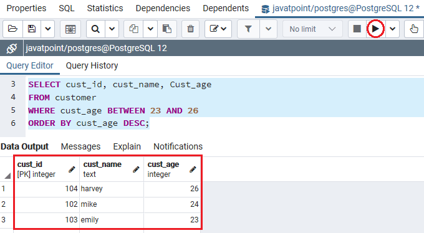Image resolution: width=424 pixels, height=233 pixels.
Task: Place cursor on ORDER BY line
Action: (89, 123)
